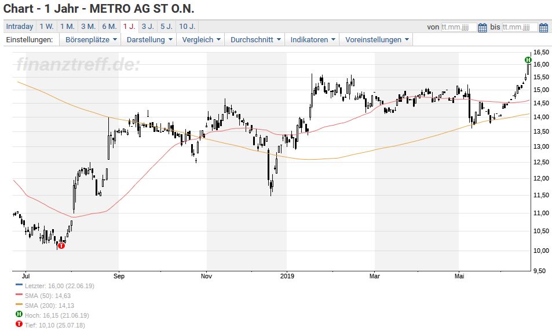Viewport: 552px width, 331px height.
Task: Click the '2019' label on the time axis
Action: [287, 276]
